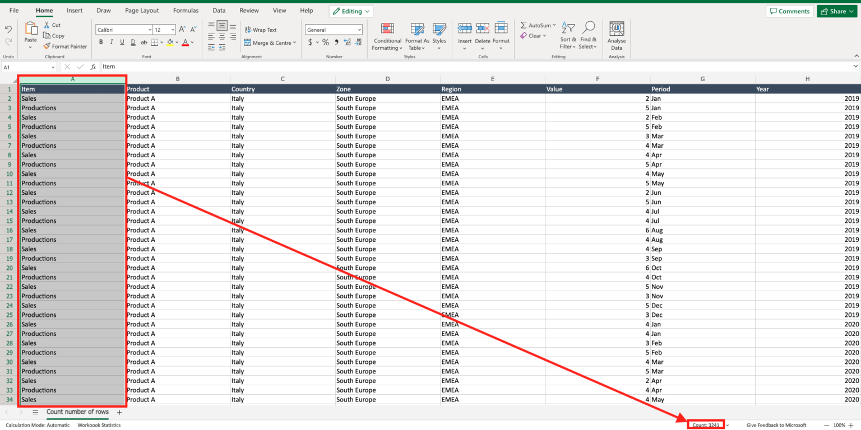The height and width of the screenshot is (430, 861).
Task: Click Merge & Centre
Action: pos(269,43)
